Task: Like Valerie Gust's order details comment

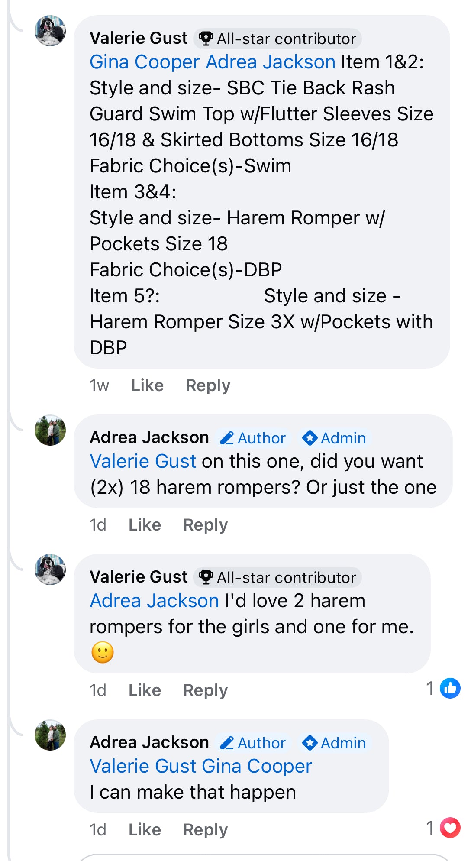Action: pyautogui.click(x=147, y=385)
